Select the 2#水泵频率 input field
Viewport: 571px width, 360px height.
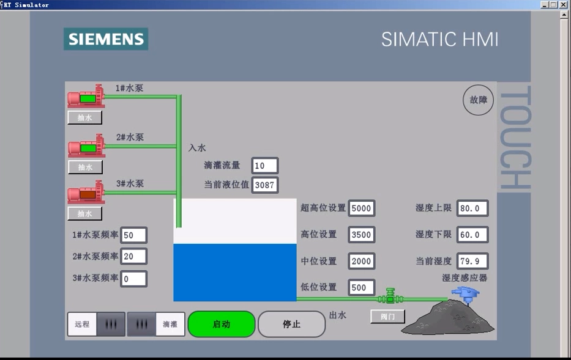click(x=133, y=256)
